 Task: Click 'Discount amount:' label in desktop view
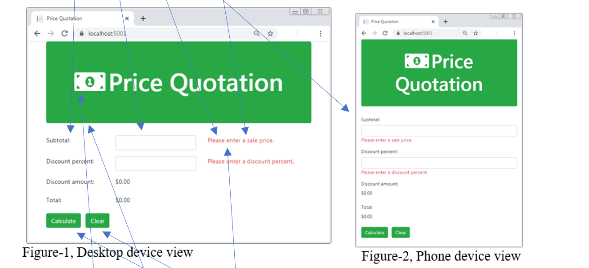pos(70,182)
